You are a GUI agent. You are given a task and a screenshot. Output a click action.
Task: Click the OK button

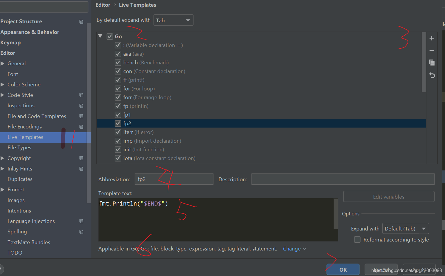pyautogui.click(x=343, y=270)
